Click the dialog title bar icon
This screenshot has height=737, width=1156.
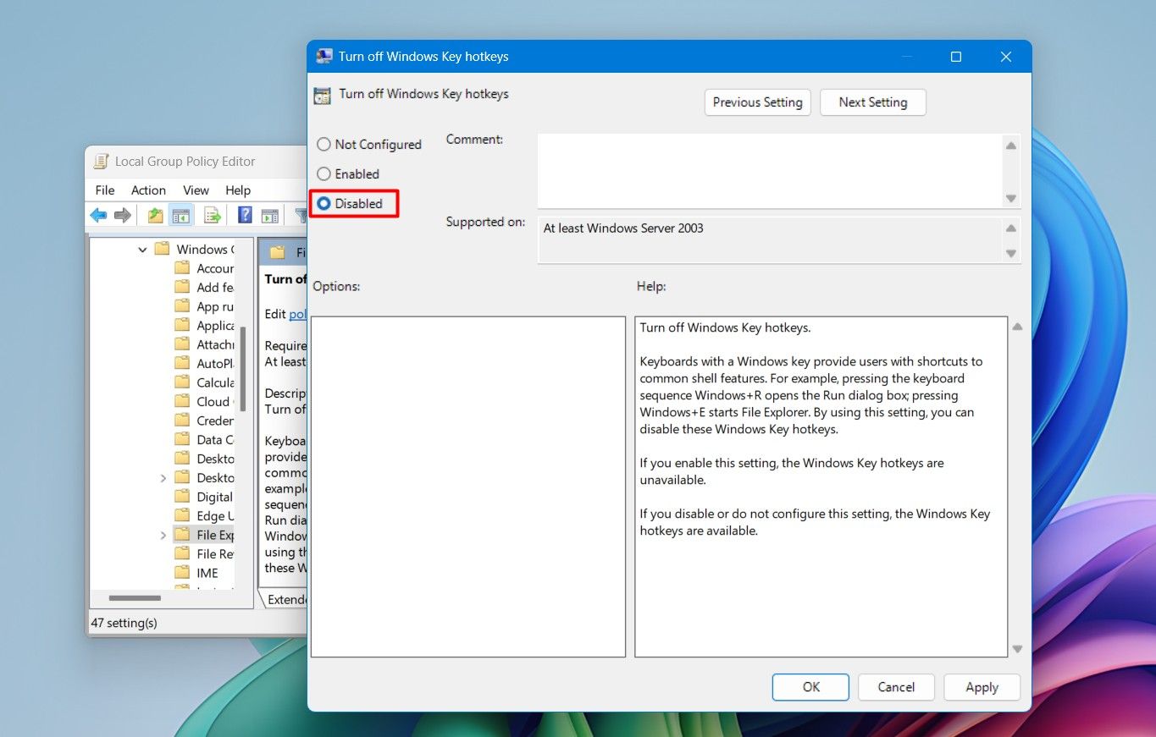(x=324, y=57)
